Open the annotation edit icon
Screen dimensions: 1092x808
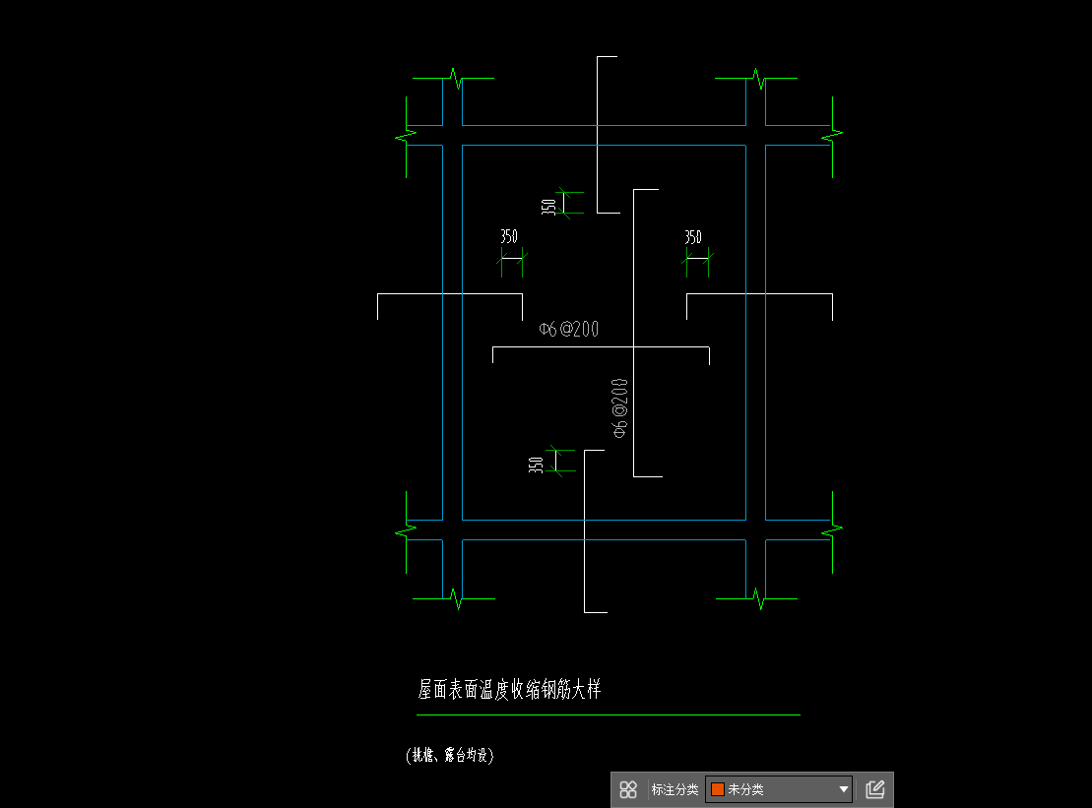point(874,789)
